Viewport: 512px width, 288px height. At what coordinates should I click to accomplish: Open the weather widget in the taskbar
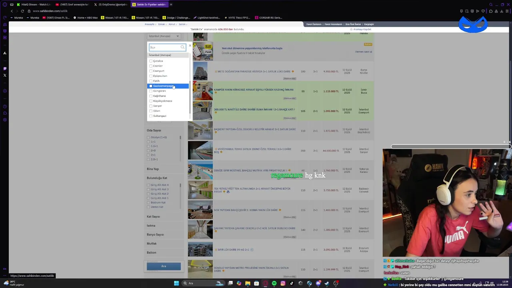click(x=14, y=283)
